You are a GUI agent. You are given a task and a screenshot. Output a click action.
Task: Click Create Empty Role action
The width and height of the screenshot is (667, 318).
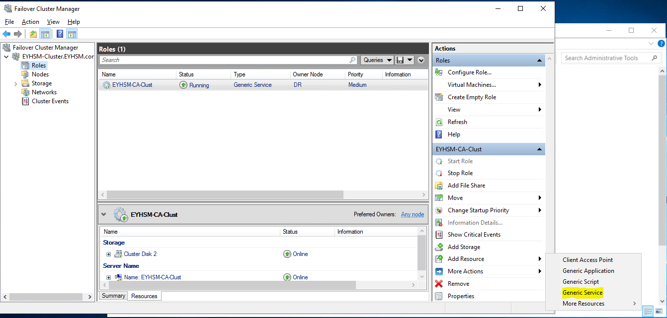472,97
